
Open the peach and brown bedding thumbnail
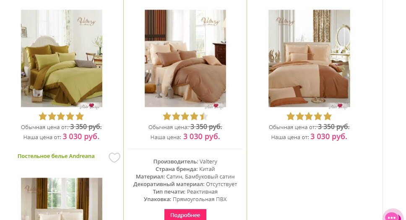point(309,59)
